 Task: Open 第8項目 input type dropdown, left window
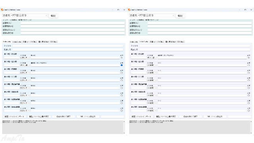pos(25,111)
